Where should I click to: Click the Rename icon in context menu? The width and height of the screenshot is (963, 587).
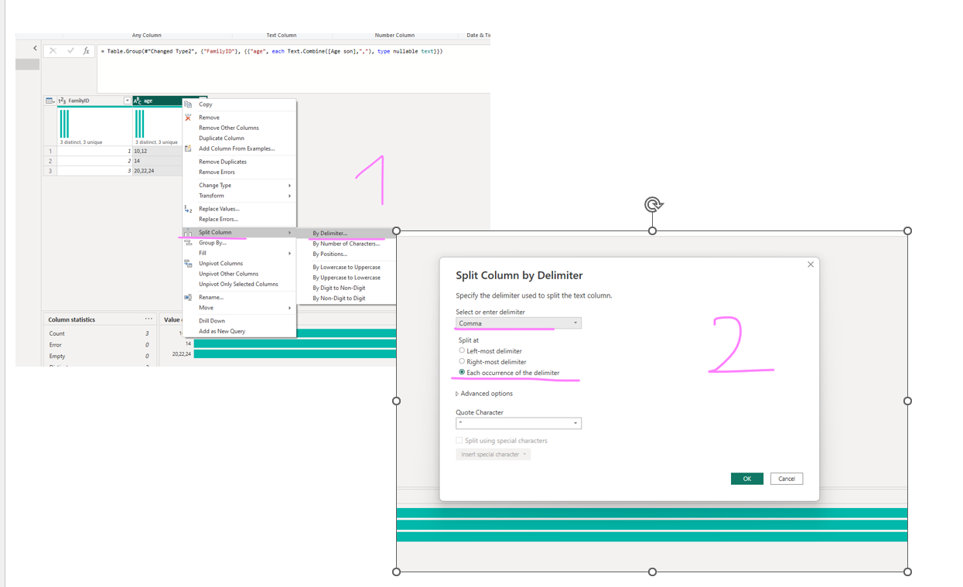(x=188, y=297)
